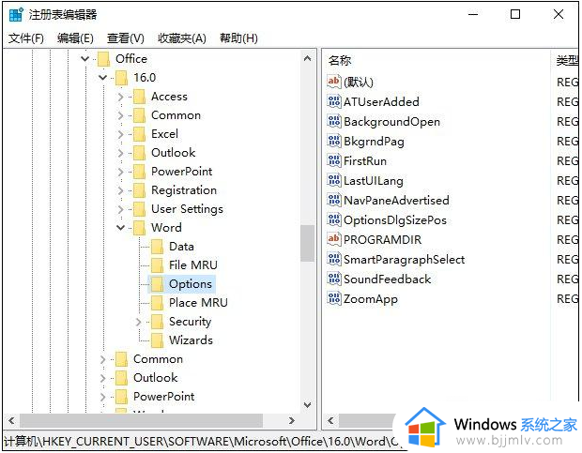Click the Registry Editor title bar icon

coord(16,15)
